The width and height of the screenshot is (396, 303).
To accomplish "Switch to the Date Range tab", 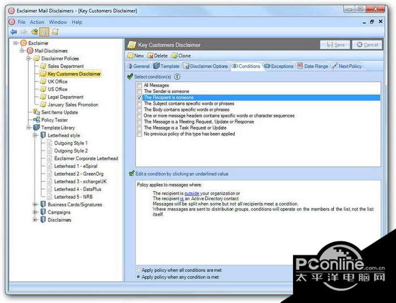I will (313, 66).
